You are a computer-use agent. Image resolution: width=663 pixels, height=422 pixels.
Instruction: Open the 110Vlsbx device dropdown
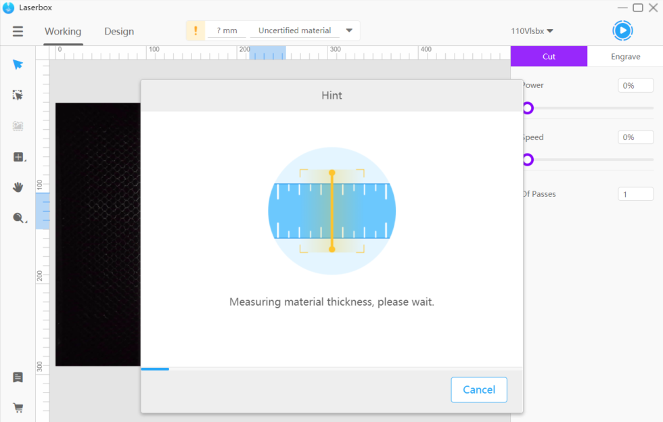point(532,31)
